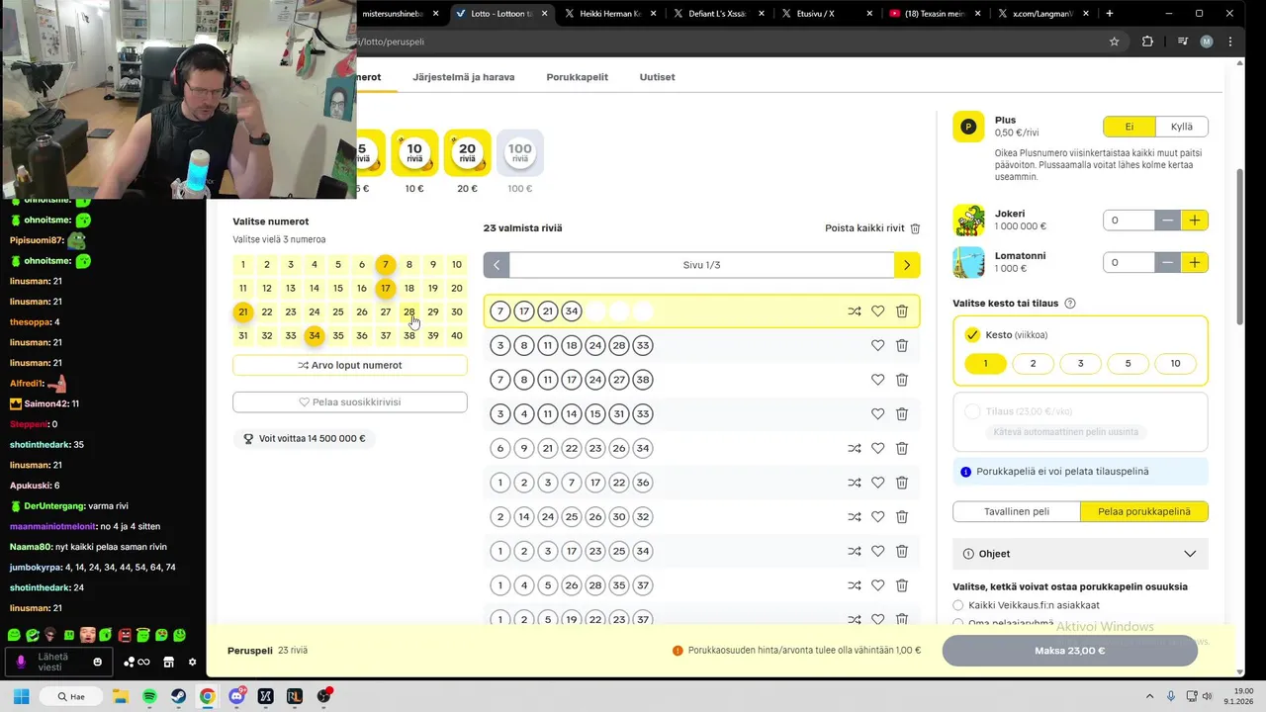Open Porukkapelit tab
Image resolution: width=1266 pixels, height=712 pixels.
click(x=577, y=77)
